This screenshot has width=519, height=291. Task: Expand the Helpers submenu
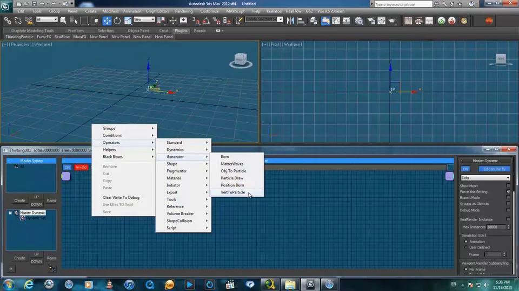pyautogui.click(x=124, y=149)
